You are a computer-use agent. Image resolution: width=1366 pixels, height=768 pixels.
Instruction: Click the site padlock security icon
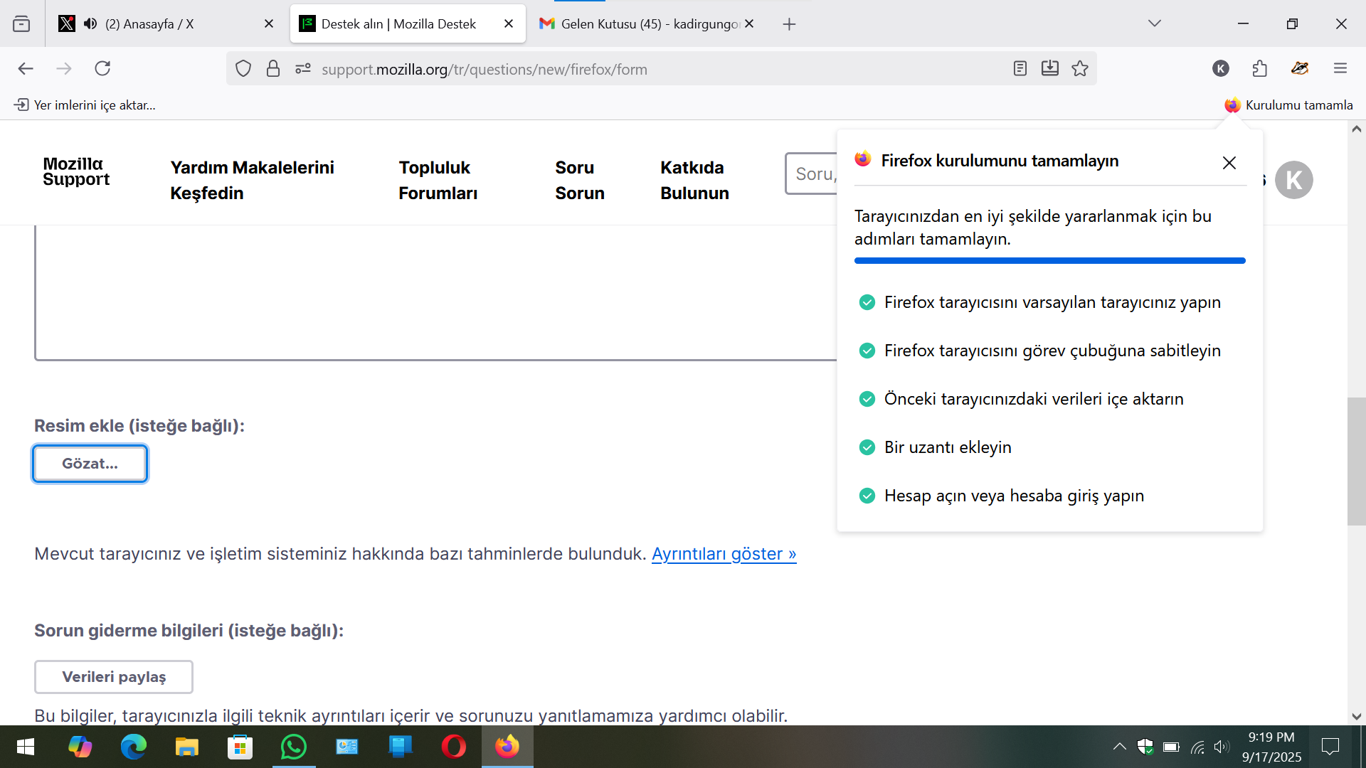pyautogui.click(x=273, y=68)
